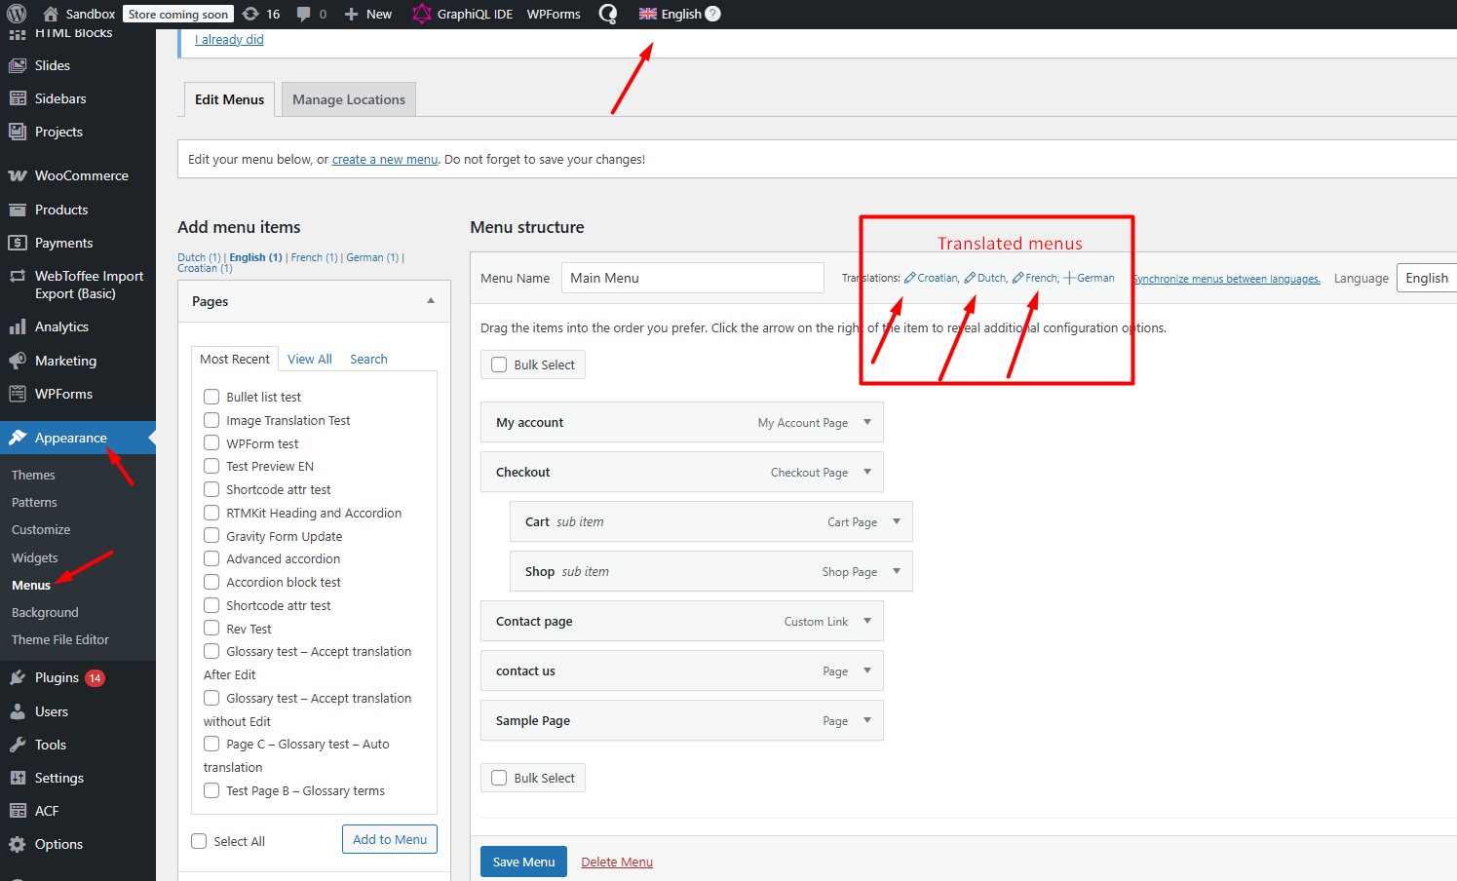Open Theme File Editor submenu item
1457x881 pixels.
(x=60, y=639)
